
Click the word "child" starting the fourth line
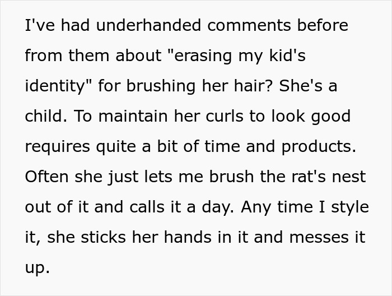click(45, 116)
